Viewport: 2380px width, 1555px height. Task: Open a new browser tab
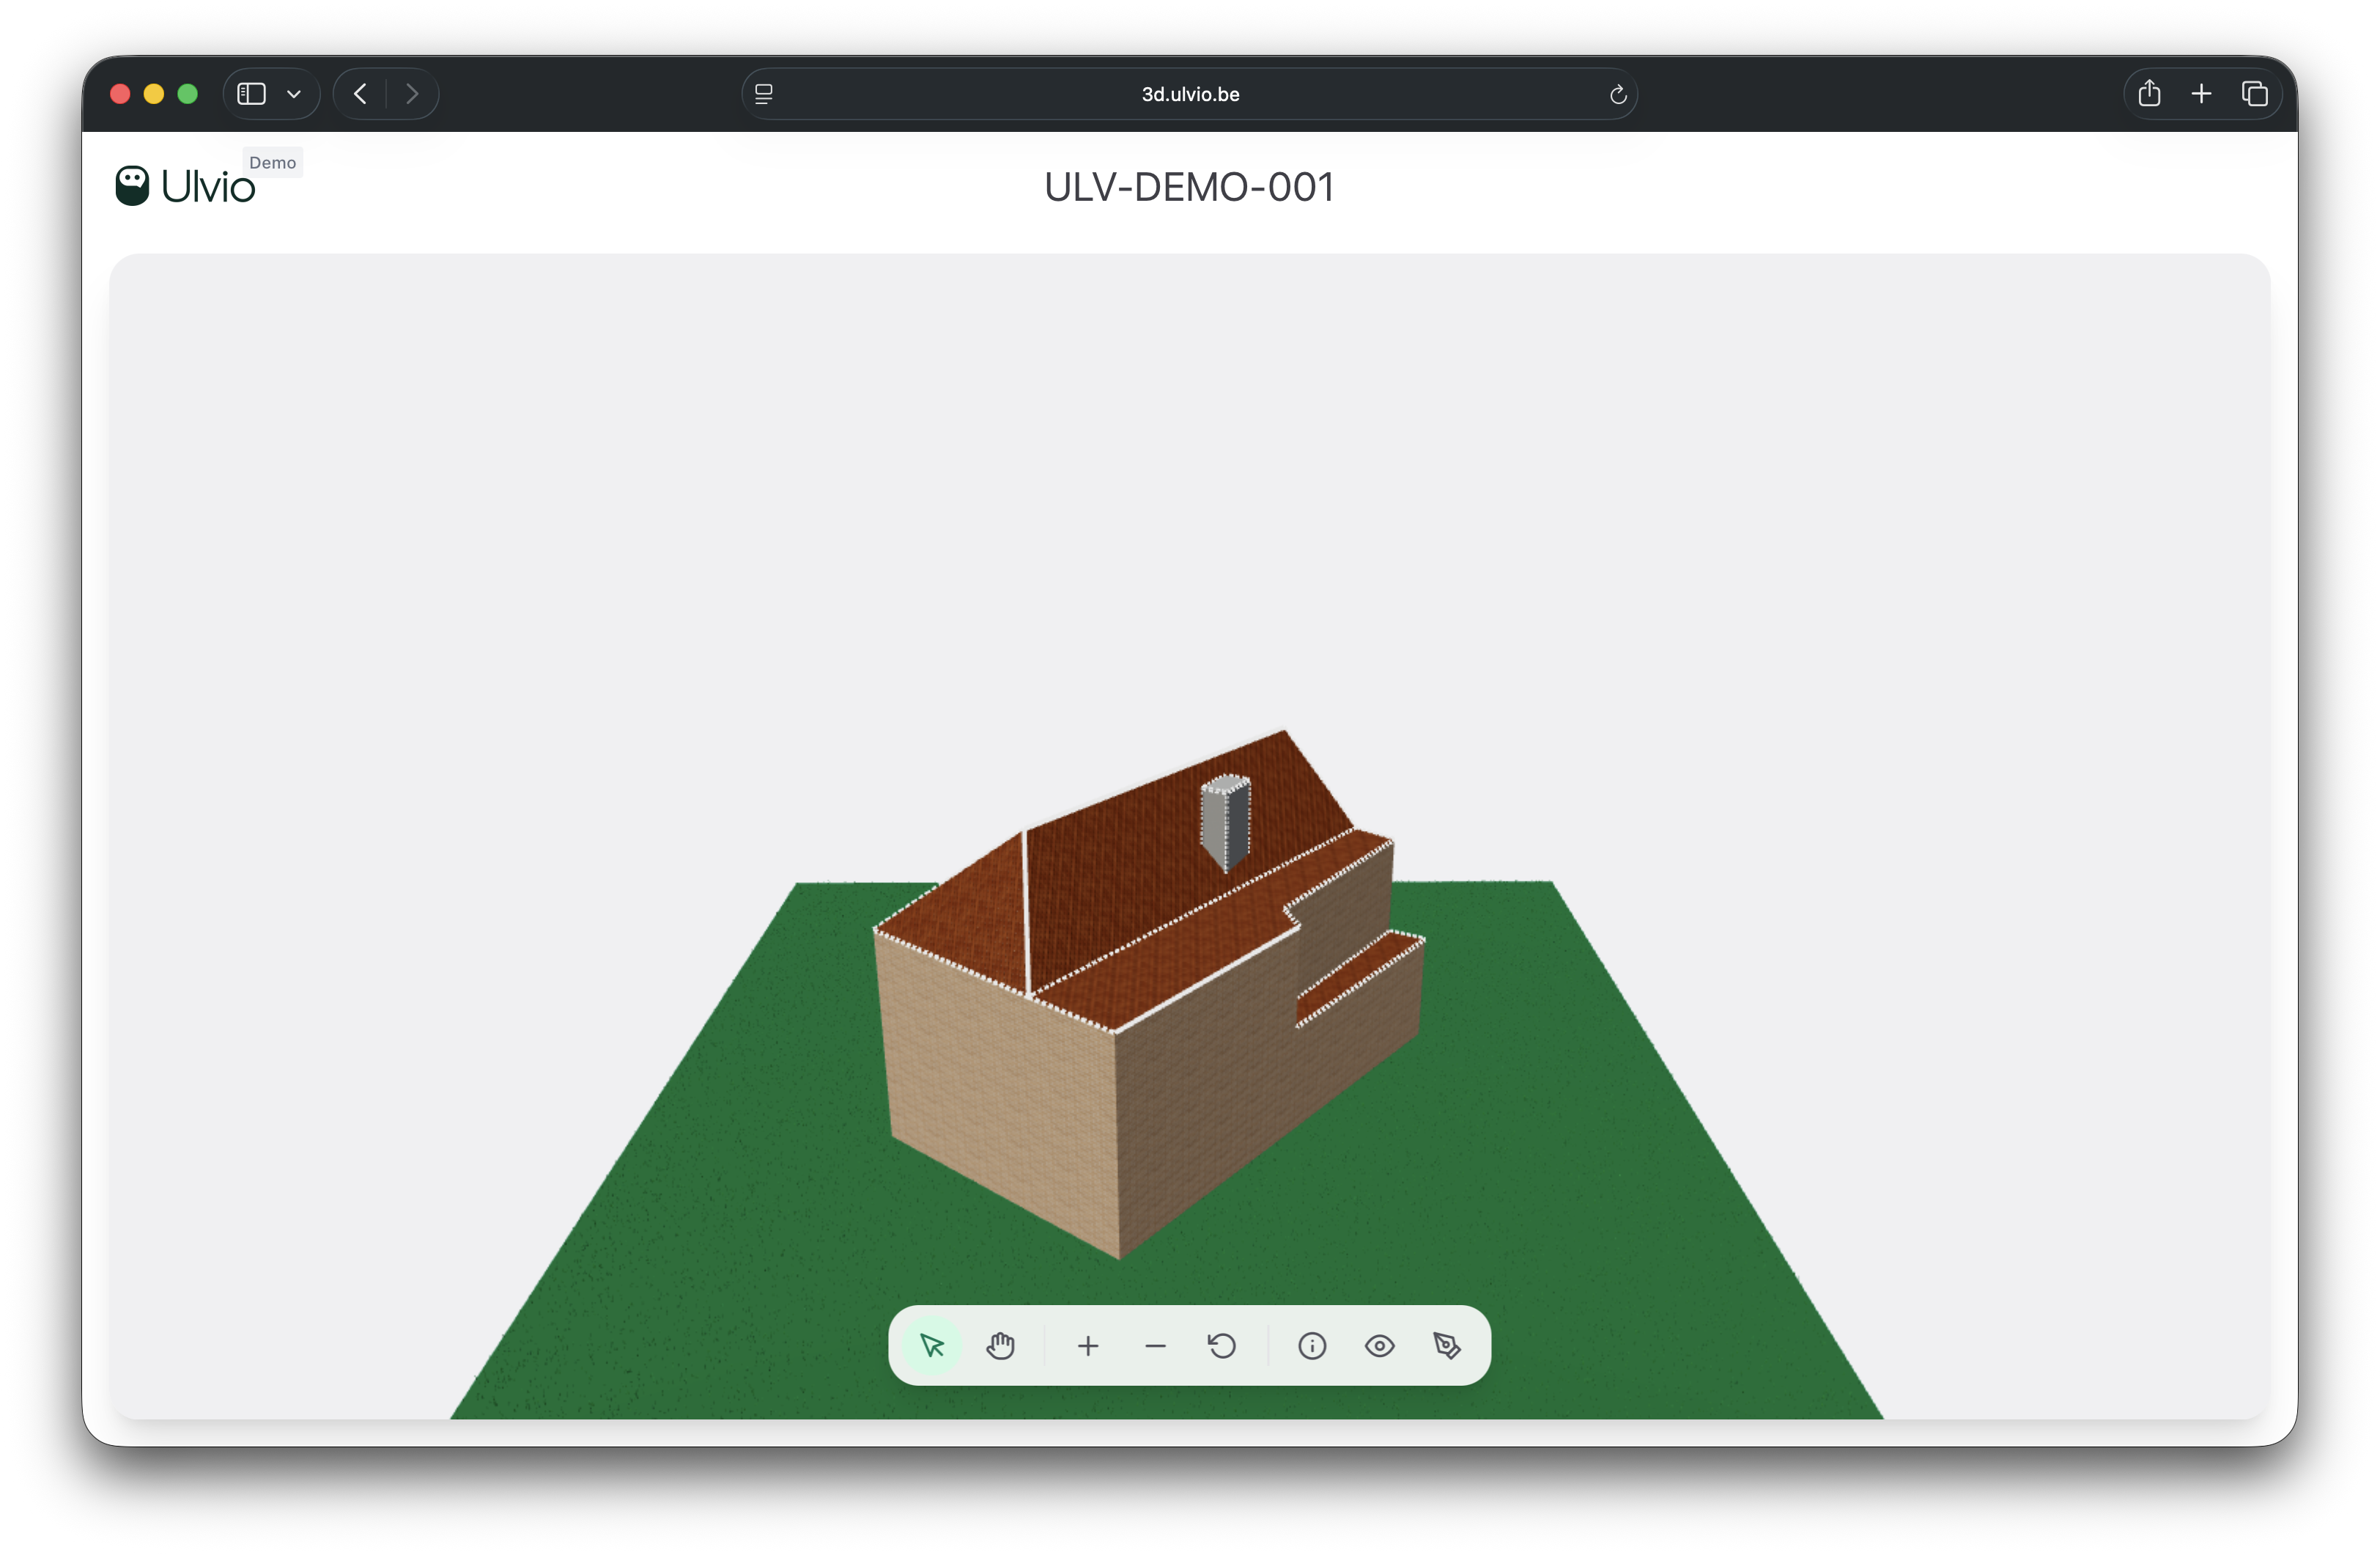(2201, 94)
